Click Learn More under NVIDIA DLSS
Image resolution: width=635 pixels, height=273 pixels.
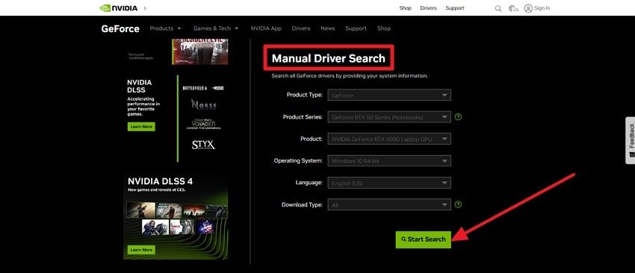(x=141, y=127)
